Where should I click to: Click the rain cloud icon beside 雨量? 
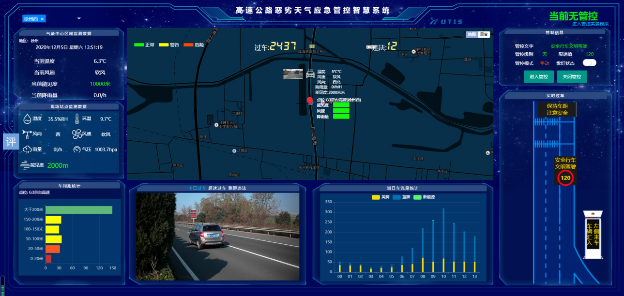[27, 149]
